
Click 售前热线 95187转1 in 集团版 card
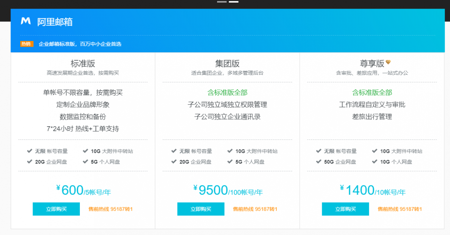pyautogui.click(x=255, y=209)
